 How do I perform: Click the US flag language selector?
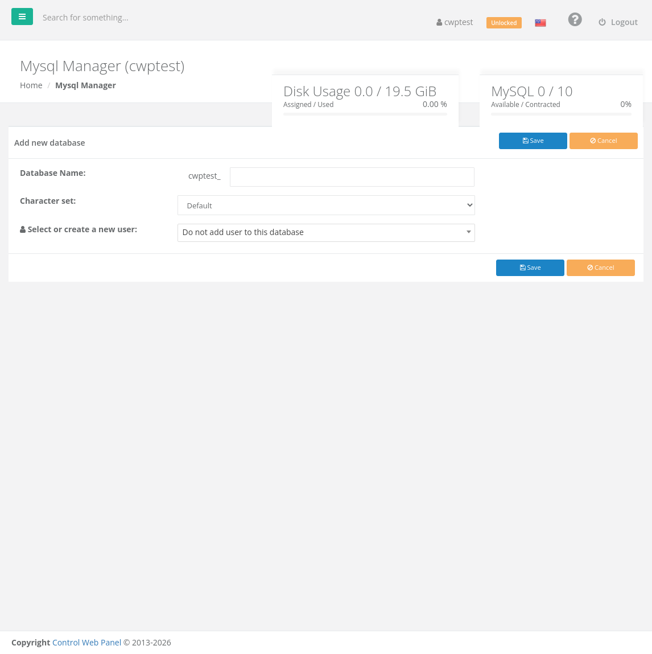coord(540,23)
